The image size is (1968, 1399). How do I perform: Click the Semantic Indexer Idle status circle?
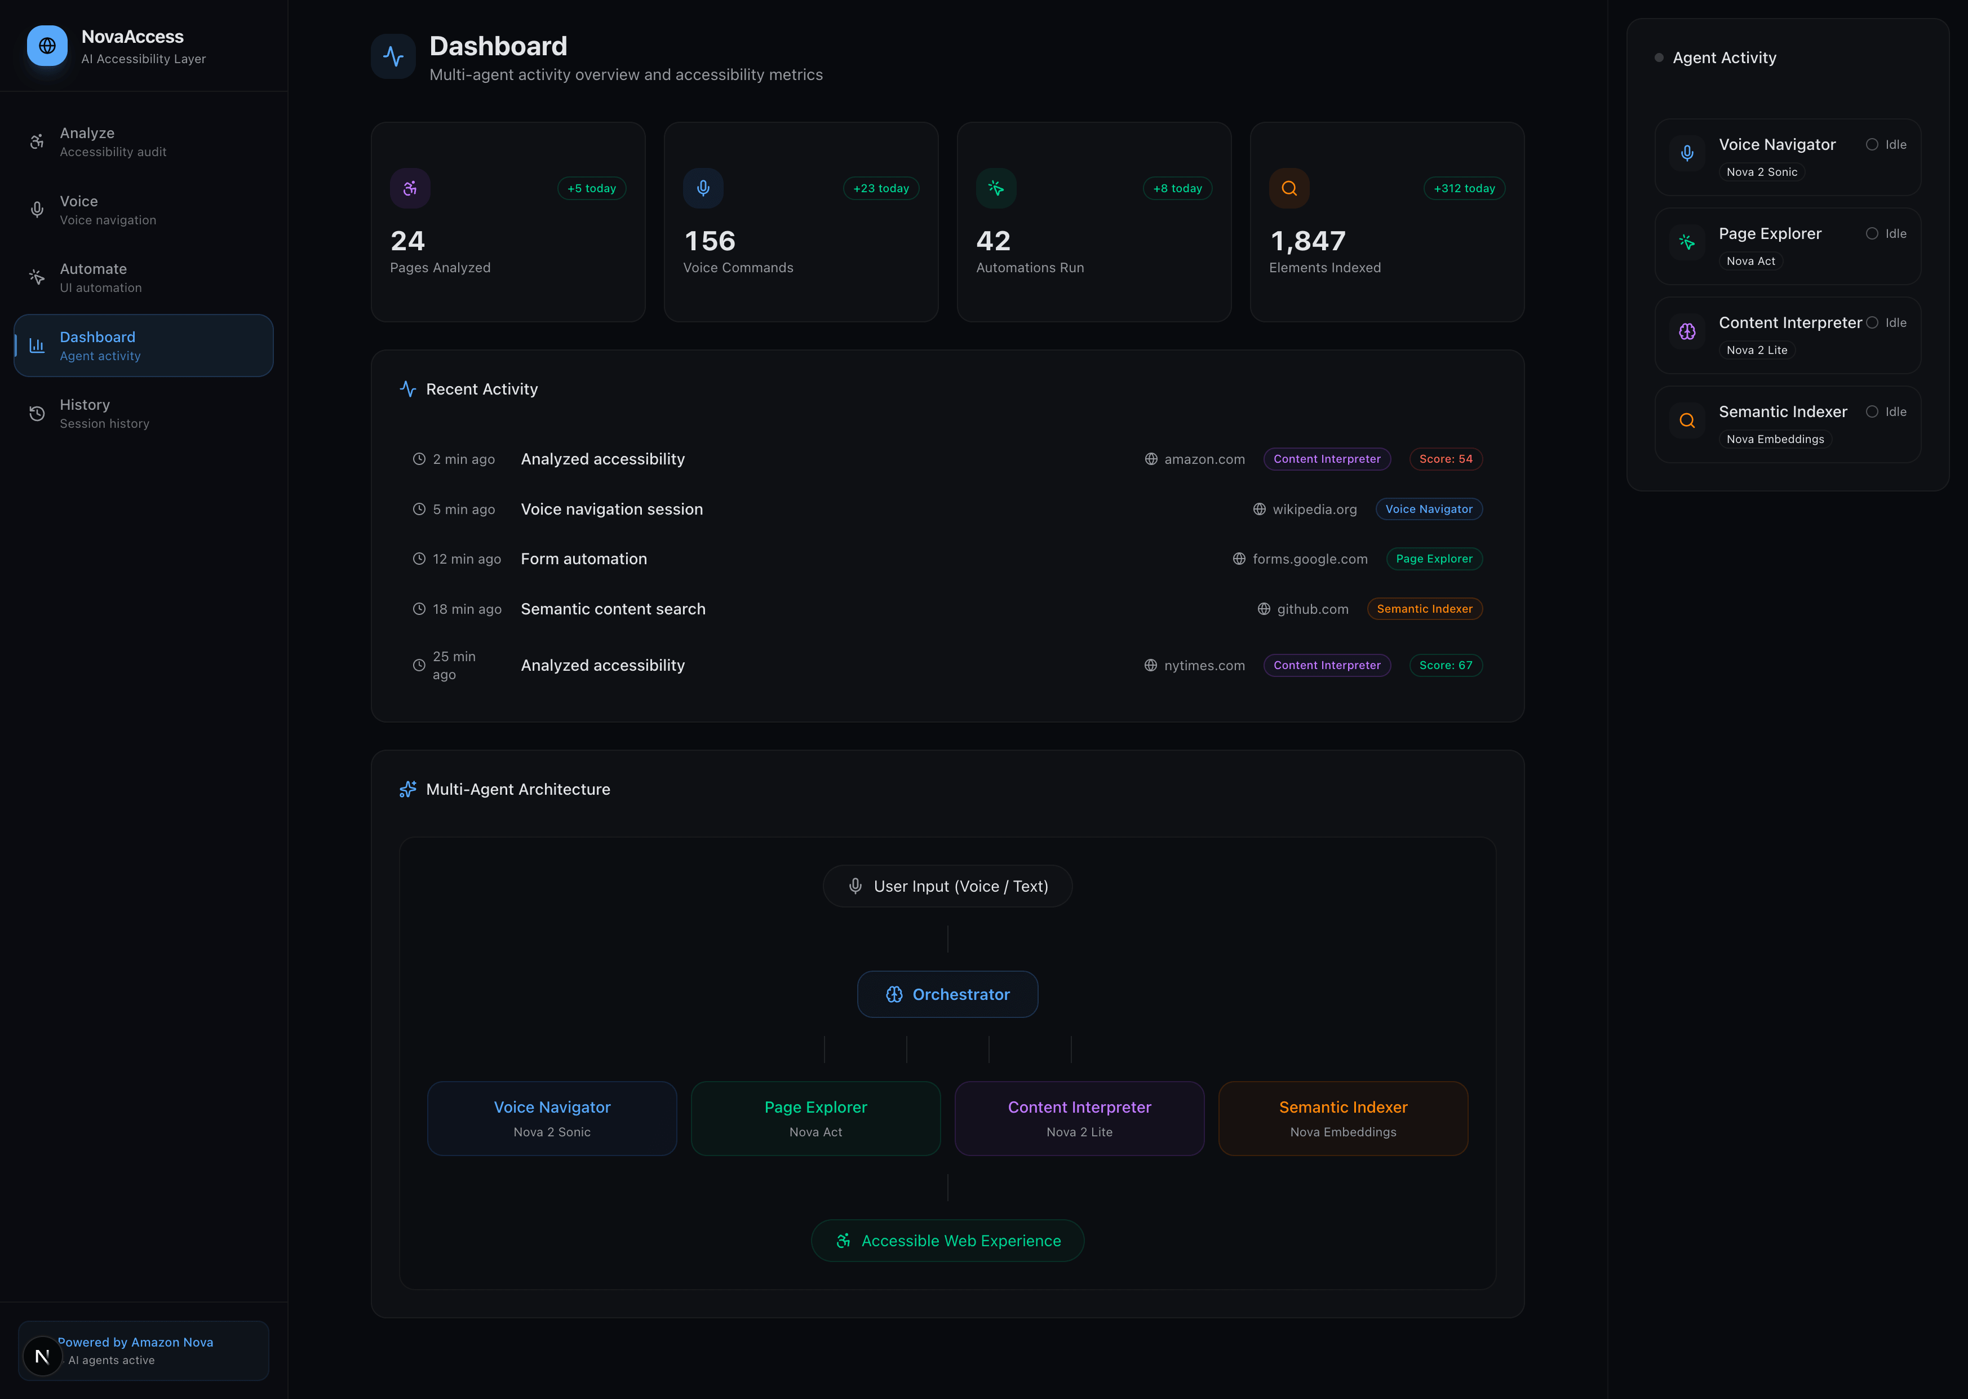[x=1872, y=412]
